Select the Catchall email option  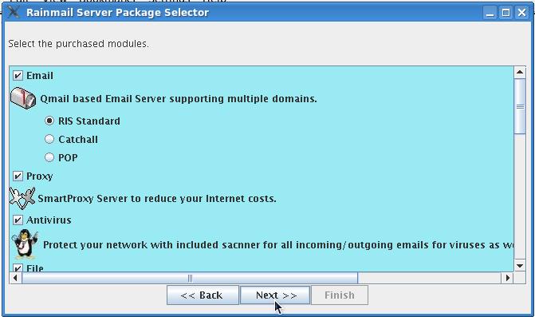tap(49, 139)
